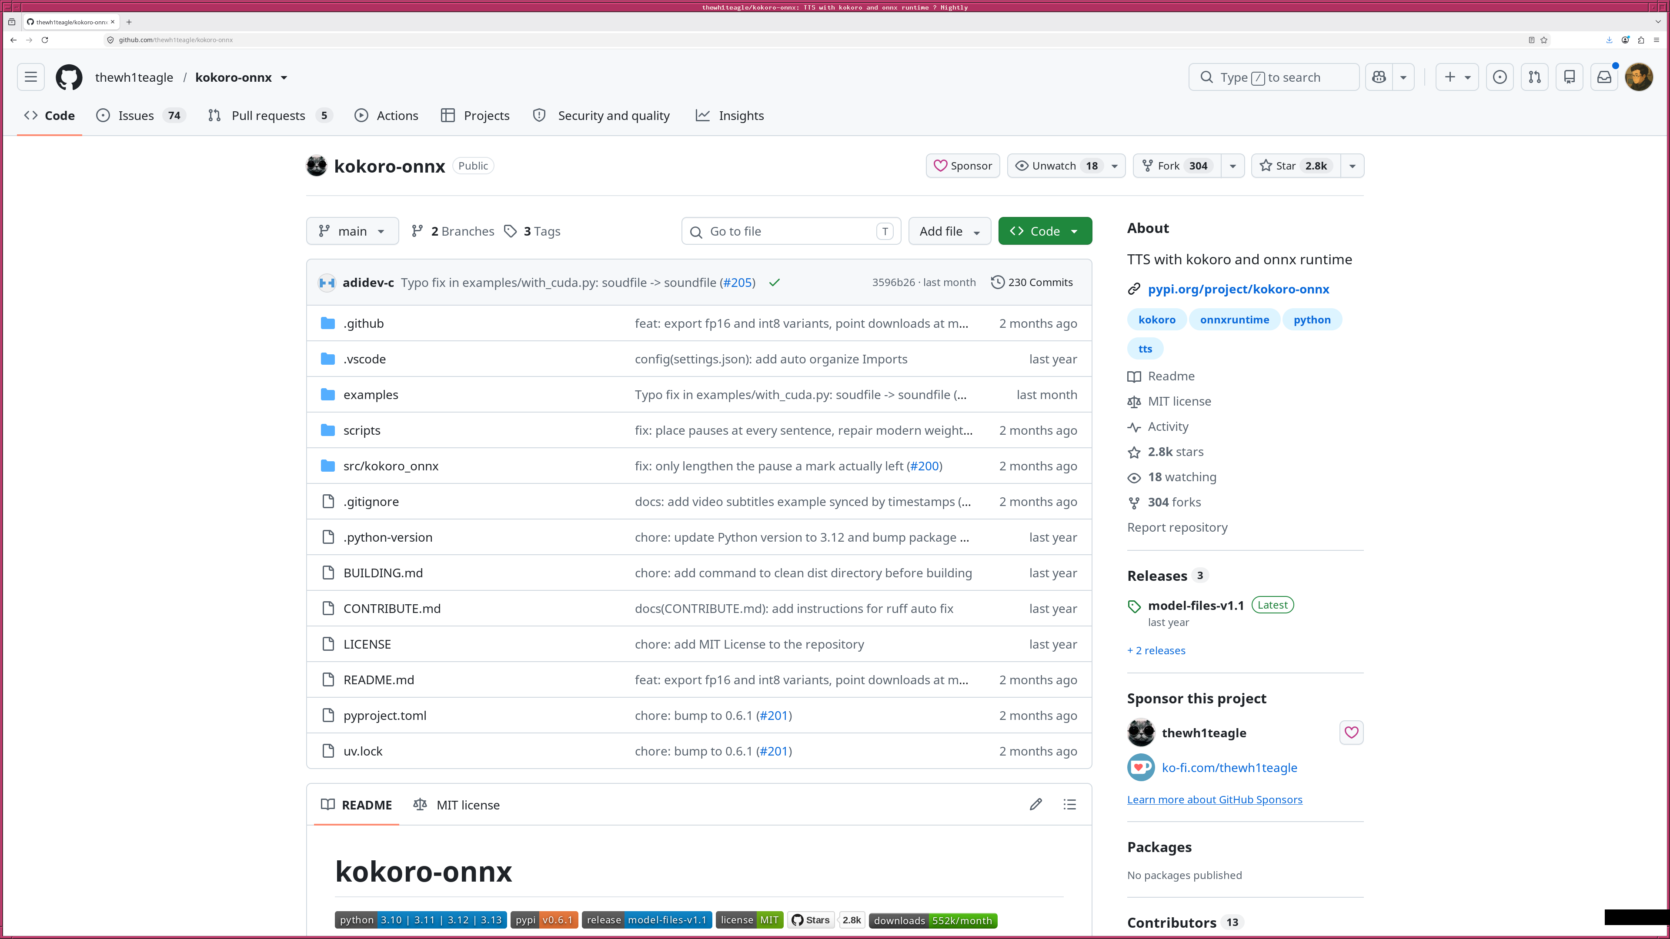Open the Actions tab

[387, 115]
